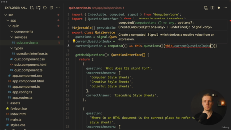231x130 pixels.
Task: Click the unsaved changes dot indicator
Action: coord(219,8)
